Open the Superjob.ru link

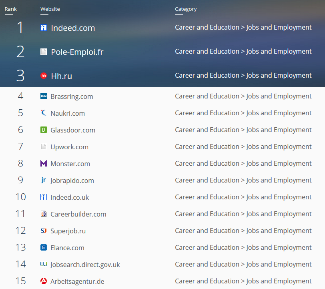coord(68,231)
